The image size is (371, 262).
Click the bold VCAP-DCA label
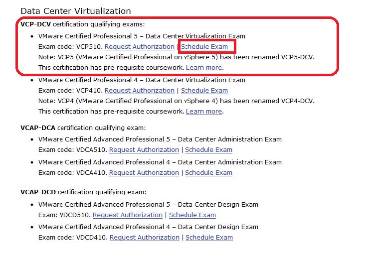click(38, 128)
